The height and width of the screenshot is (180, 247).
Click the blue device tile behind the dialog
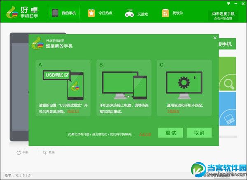tap(227, 109)
